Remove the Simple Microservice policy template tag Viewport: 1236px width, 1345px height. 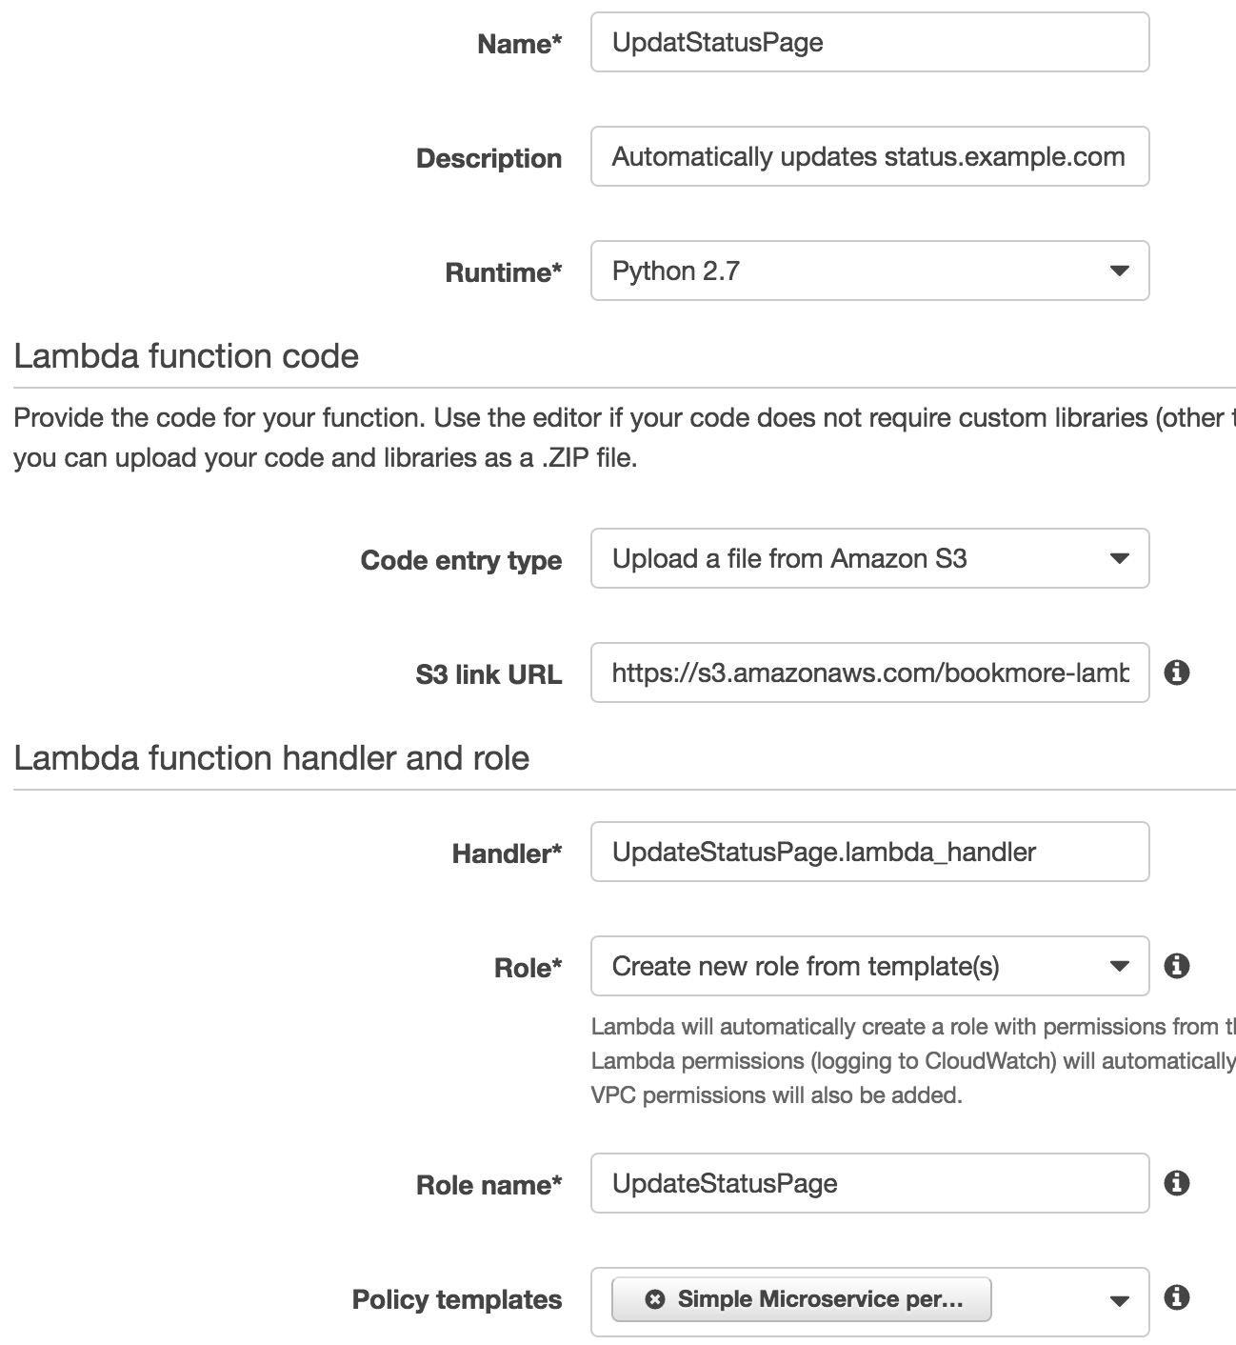(655, 1299)
